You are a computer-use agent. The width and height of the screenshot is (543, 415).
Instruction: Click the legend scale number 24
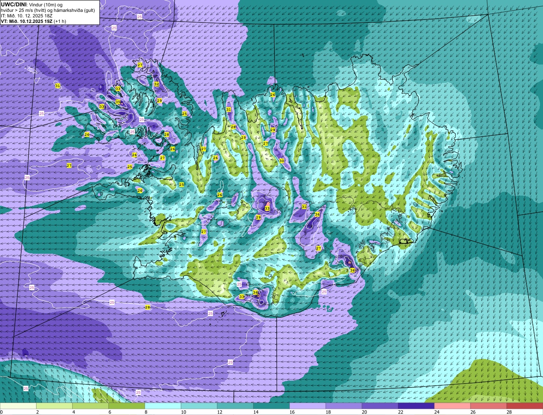tap(437, 412)
